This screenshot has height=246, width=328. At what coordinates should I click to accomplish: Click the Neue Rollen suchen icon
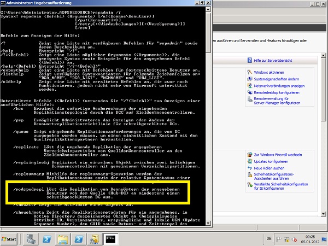250,168
